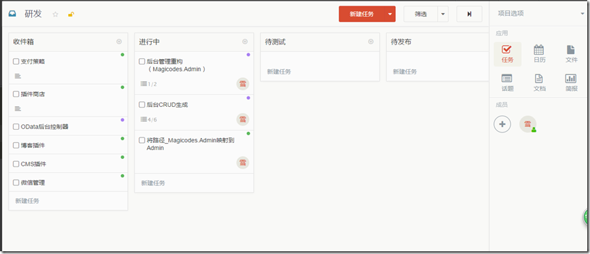Open the 文件 files icon
This screenshot has height=254, width=590.
click(x=571, y=54)
